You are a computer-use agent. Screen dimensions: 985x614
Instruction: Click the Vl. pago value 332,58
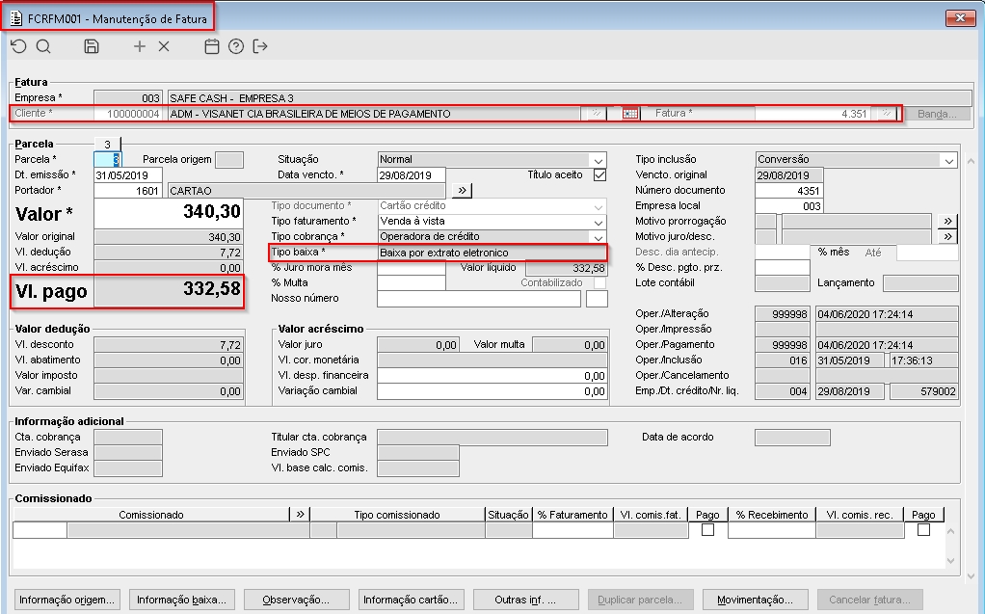click(169, 291)
